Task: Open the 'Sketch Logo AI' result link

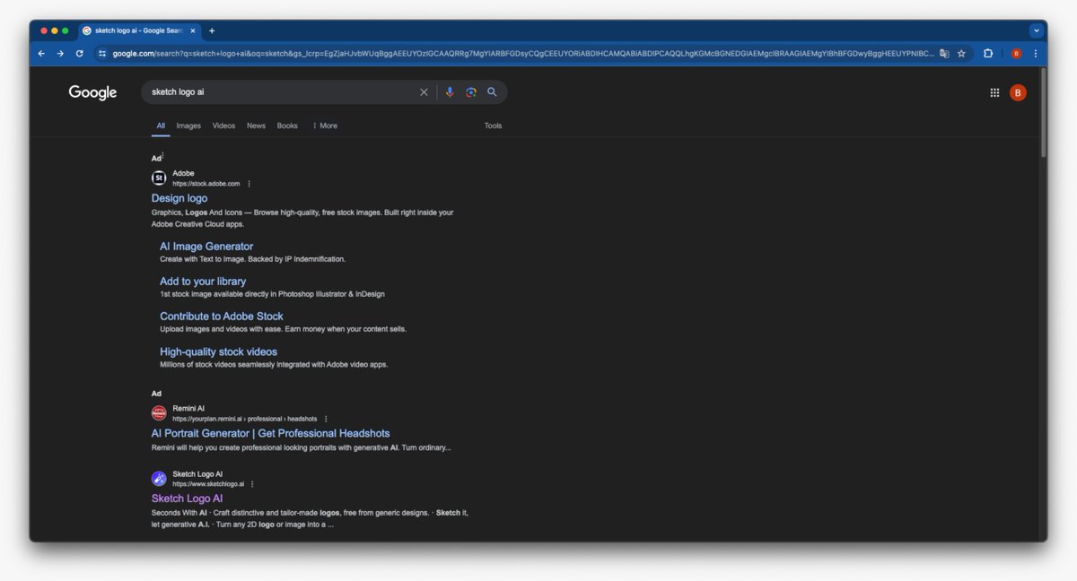Action: click(187, 499)
